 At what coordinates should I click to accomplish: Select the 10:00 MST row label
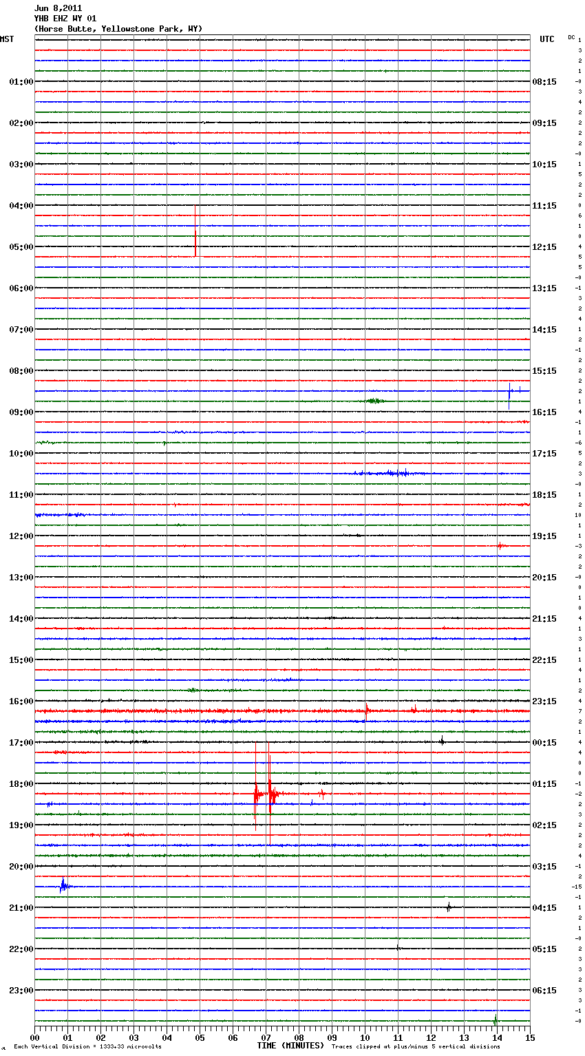pos(21,454)
